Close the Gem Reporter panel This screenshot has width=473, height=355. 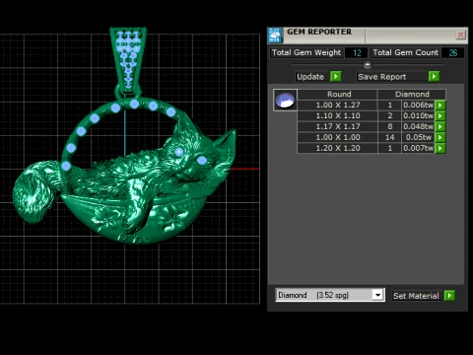click(x=460, y=35)
